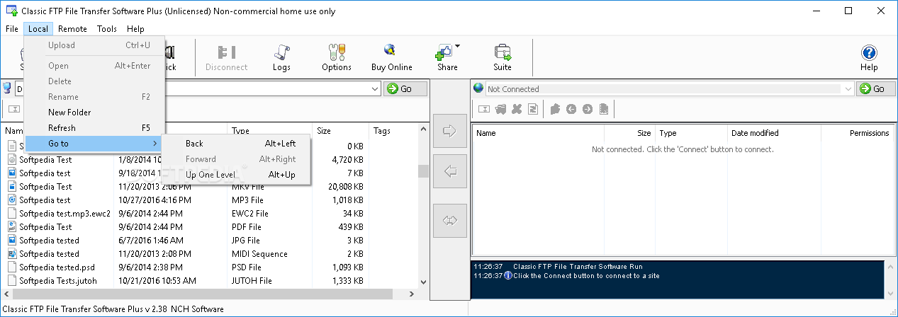Click the remote rename icon
Screen dimensions: 898x317
[484, 109]
